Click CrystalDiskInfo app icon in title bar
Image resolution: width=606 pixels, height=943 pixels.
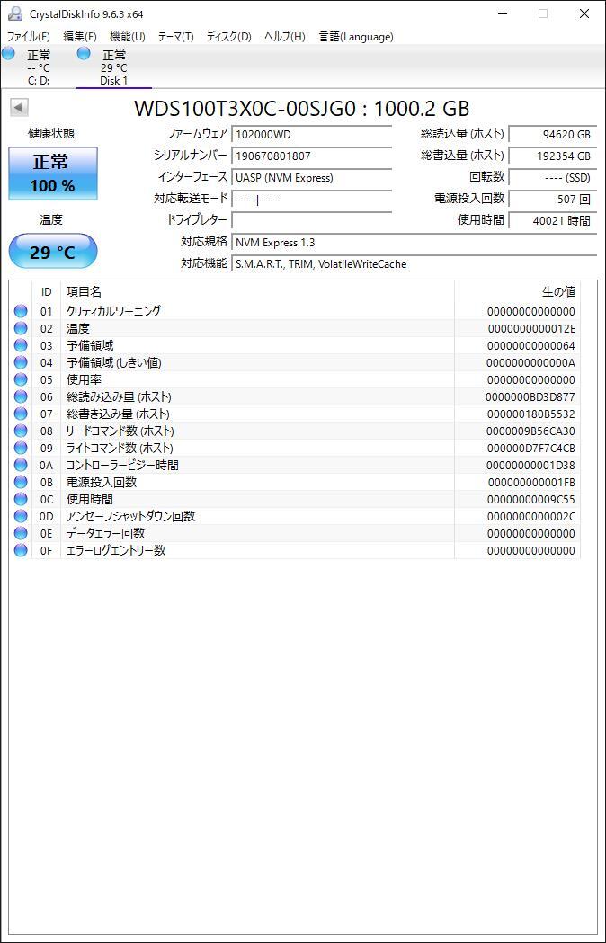coord(14,13)
